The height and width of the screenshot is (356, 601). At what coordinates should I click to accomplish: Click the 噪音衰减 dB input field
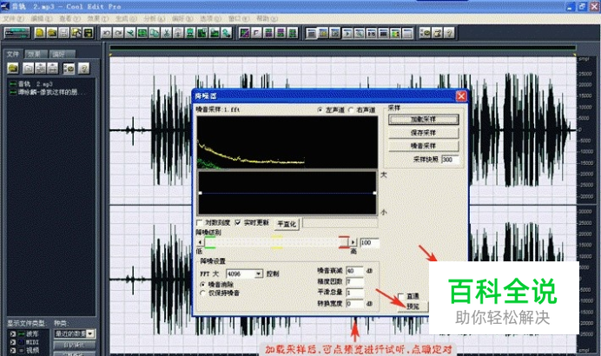[x=354, y=271]
